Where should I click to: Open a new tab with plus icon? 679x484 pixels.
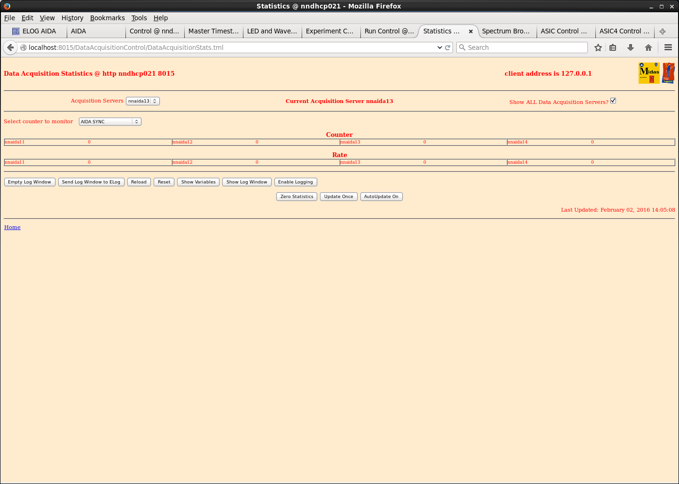pos(662,32)
